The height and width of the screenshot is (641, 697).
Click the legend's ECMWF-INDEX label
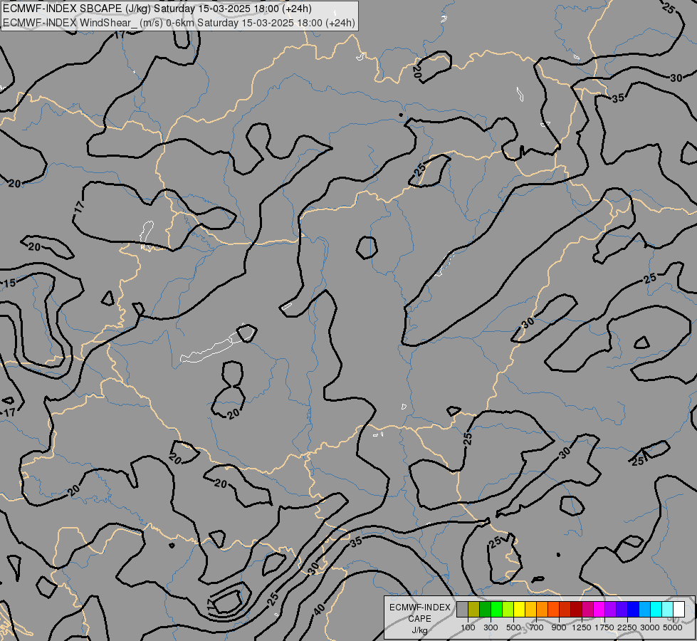click(419, 608)
